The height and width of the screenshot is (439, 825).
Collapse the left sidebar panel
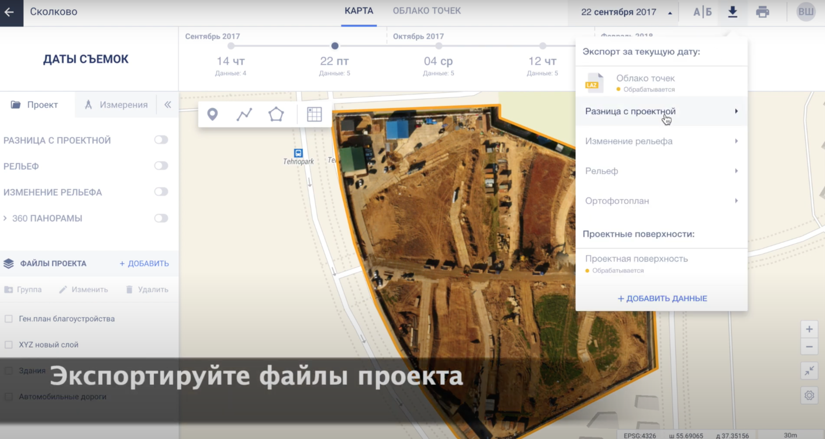168,105
